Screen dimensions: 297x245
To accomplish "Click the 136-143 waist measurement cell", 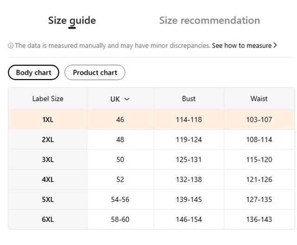I will click(259, 220).
